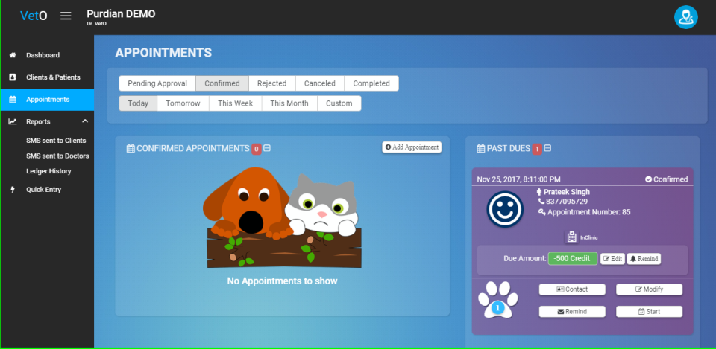716x349 pixels.
Task: Click the InClinic building icon
Action: click(571, 237)
